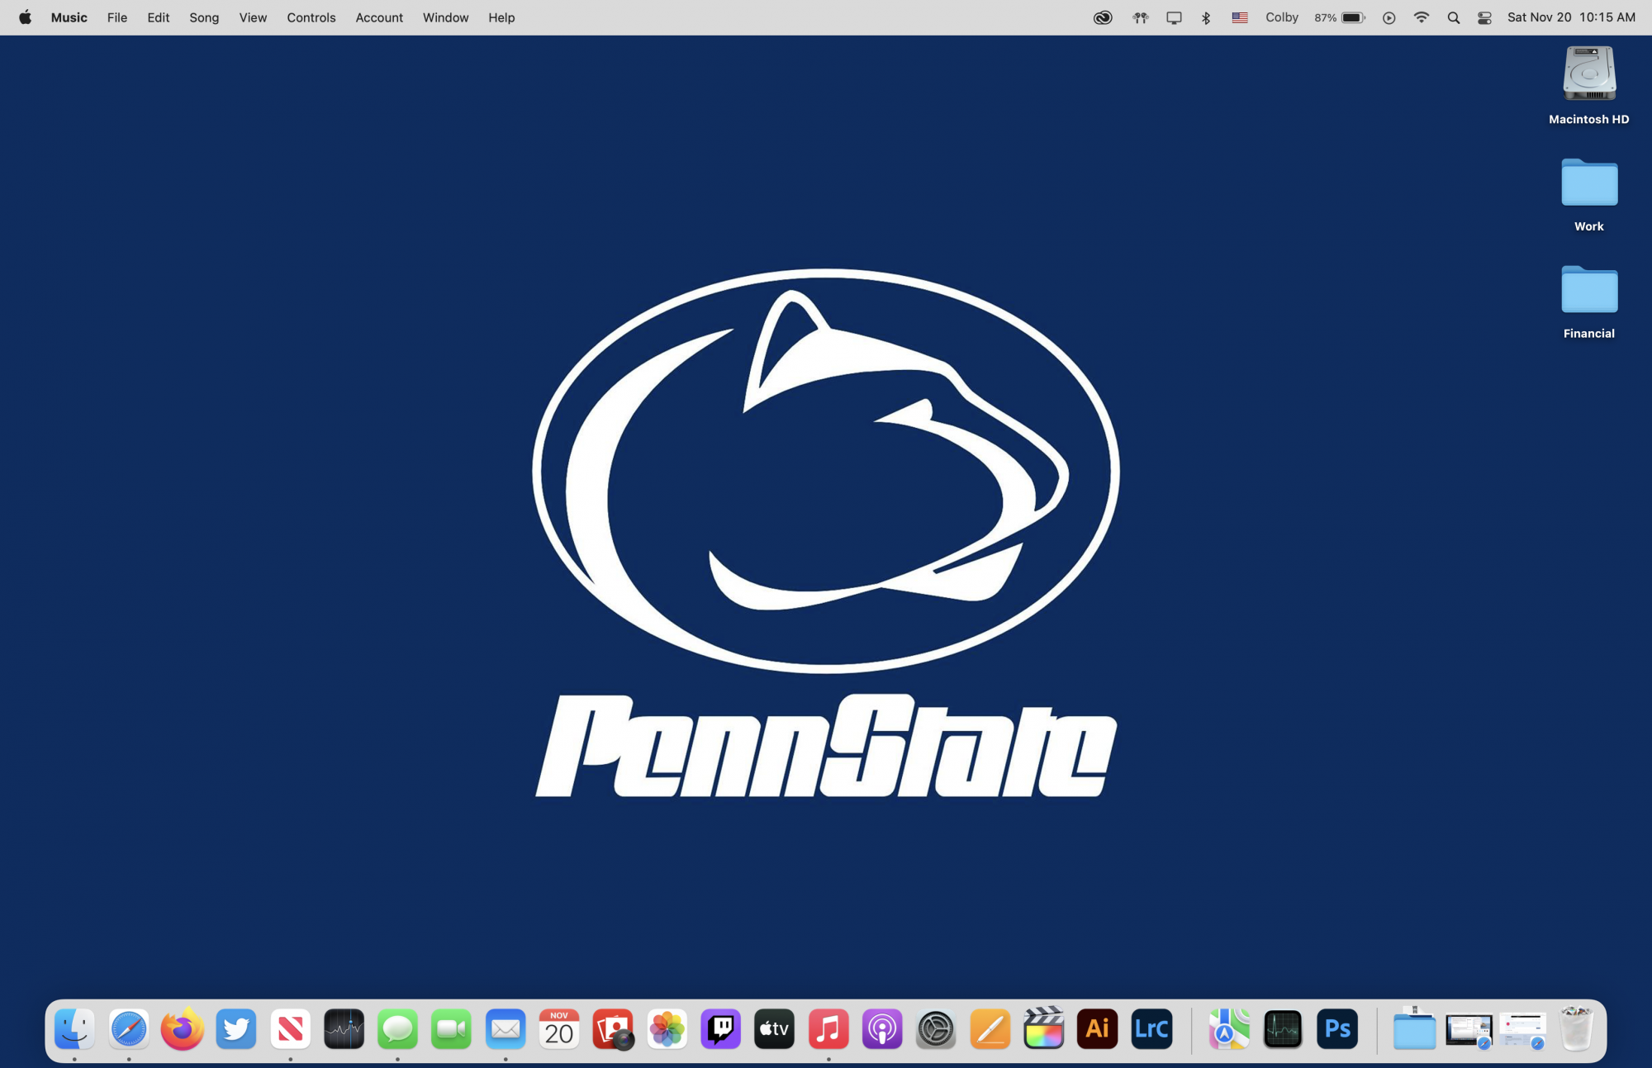
Task: Open the Photos app in Dock
Action: point(667,1029)
